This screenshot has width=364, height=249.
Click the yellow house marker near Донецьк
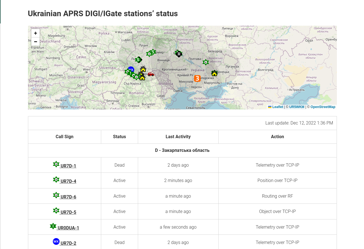pyautogui.click(x=214, y=73)
